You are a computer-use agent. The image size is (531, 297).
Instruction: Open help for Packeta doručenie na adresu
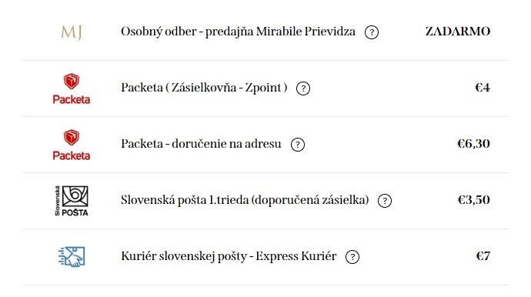298,145
